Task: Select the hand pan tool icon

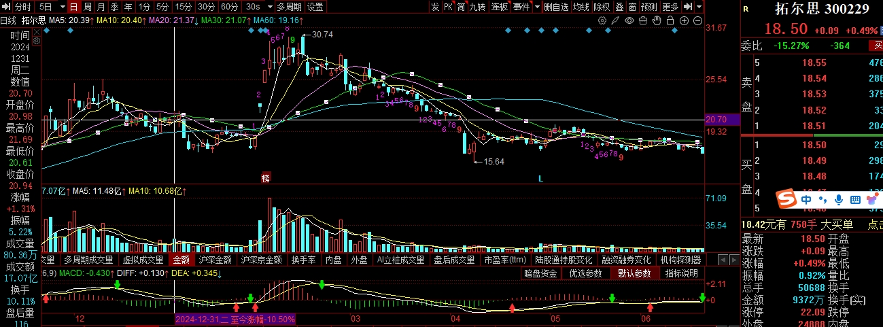Action: click(x=657, y=20)
